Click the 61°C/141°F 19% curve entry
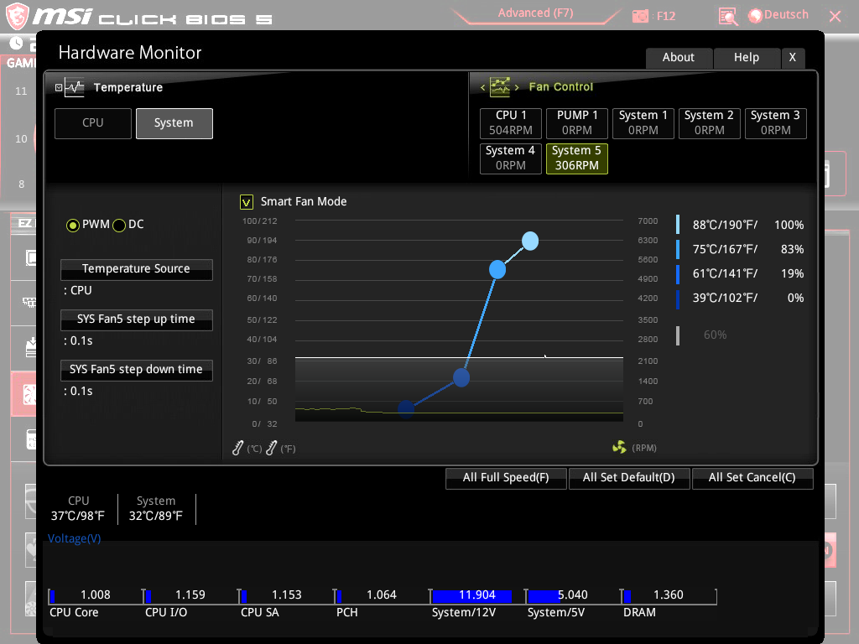The width and height of the screenshot is (859, 644). pyautogui.click(x=741, y=274)
